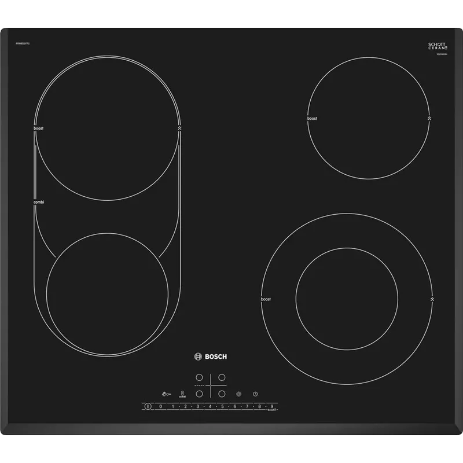Select the top-left zone selector circle
The image size is (463, 463).
199,377
